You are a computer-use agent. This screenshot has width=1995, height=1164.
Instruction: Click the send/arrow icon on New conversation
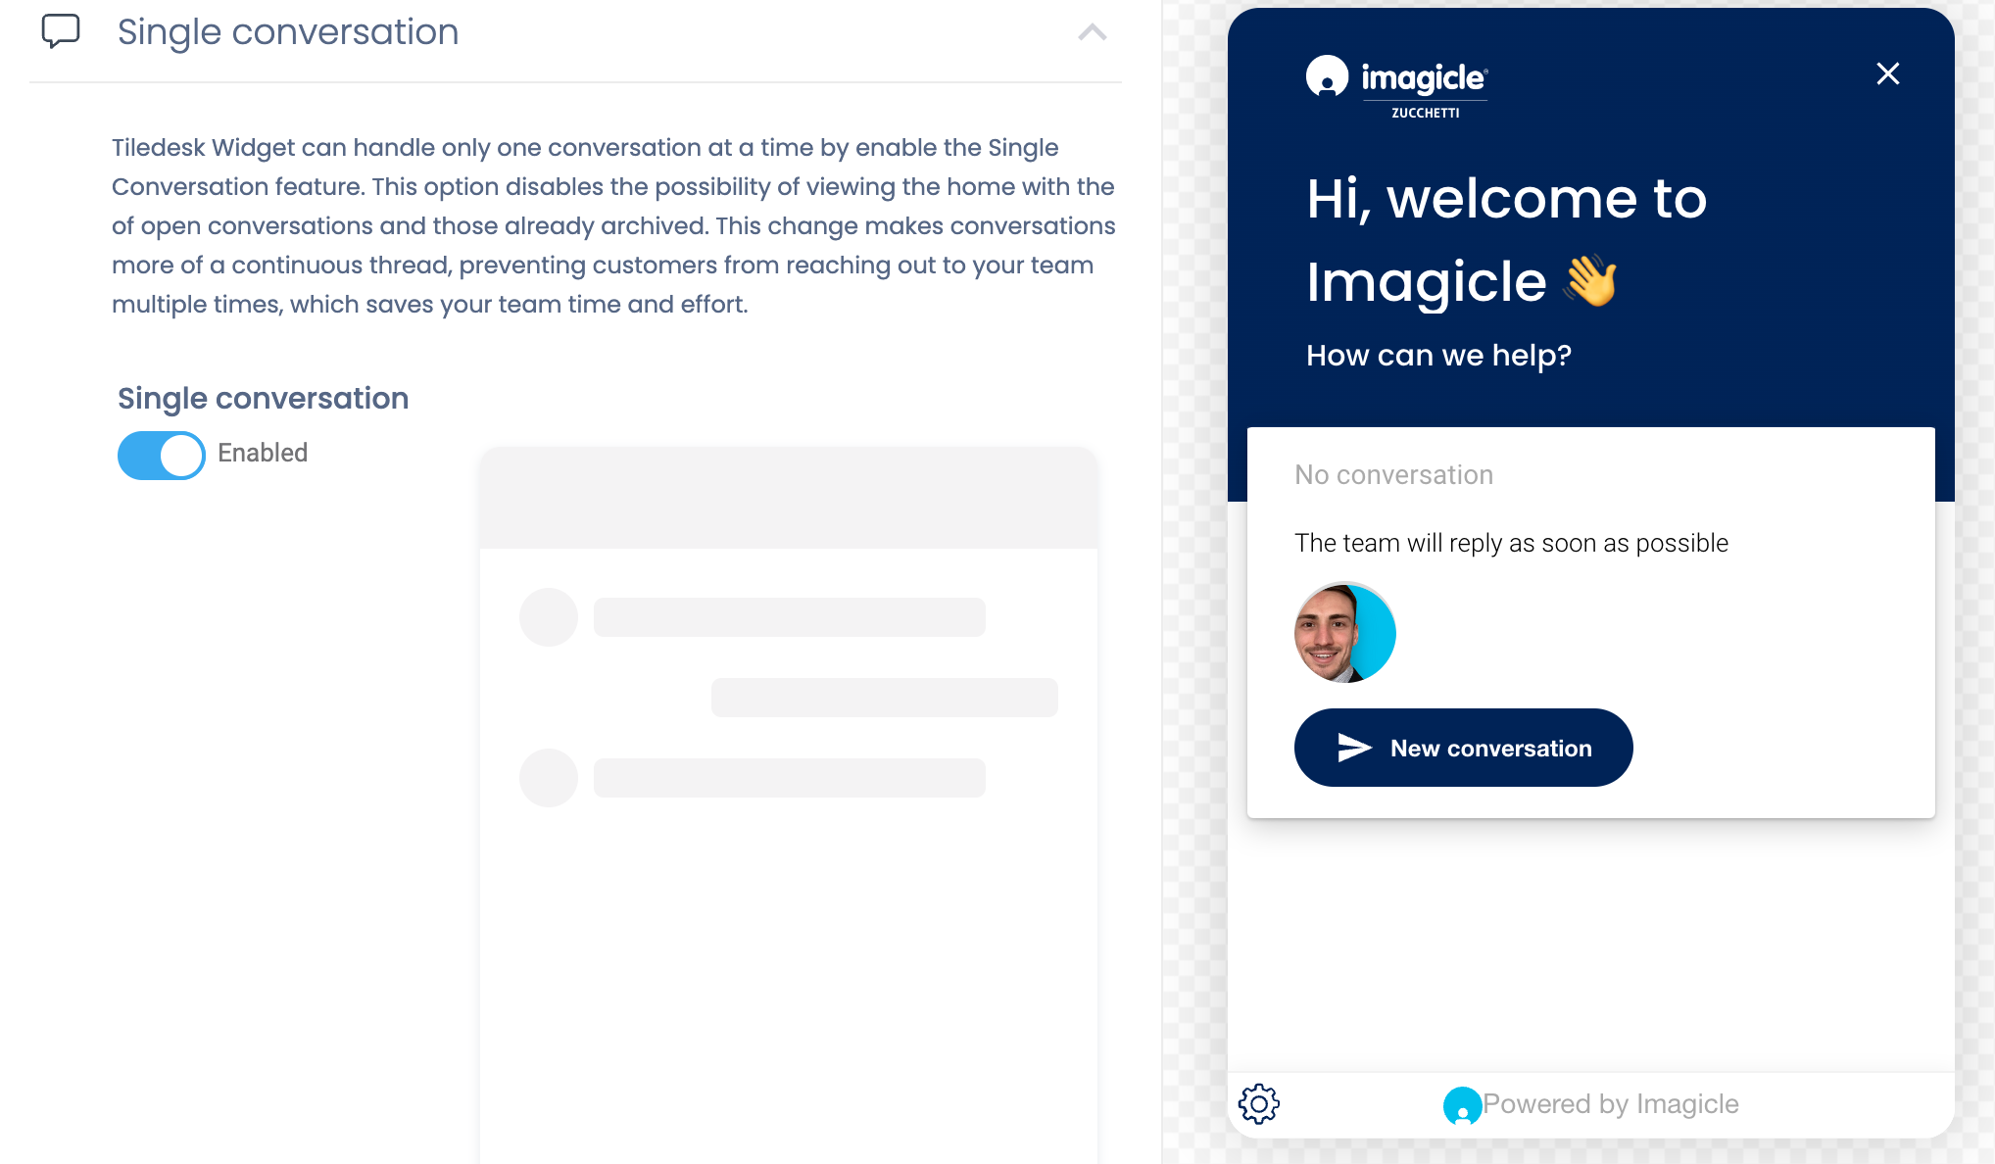point(1356,749)
